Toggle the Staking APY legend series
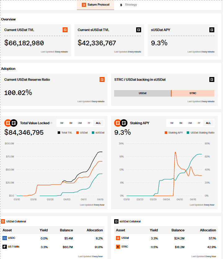The width and height of the screenshot is (223, 259). pos(174,133)
